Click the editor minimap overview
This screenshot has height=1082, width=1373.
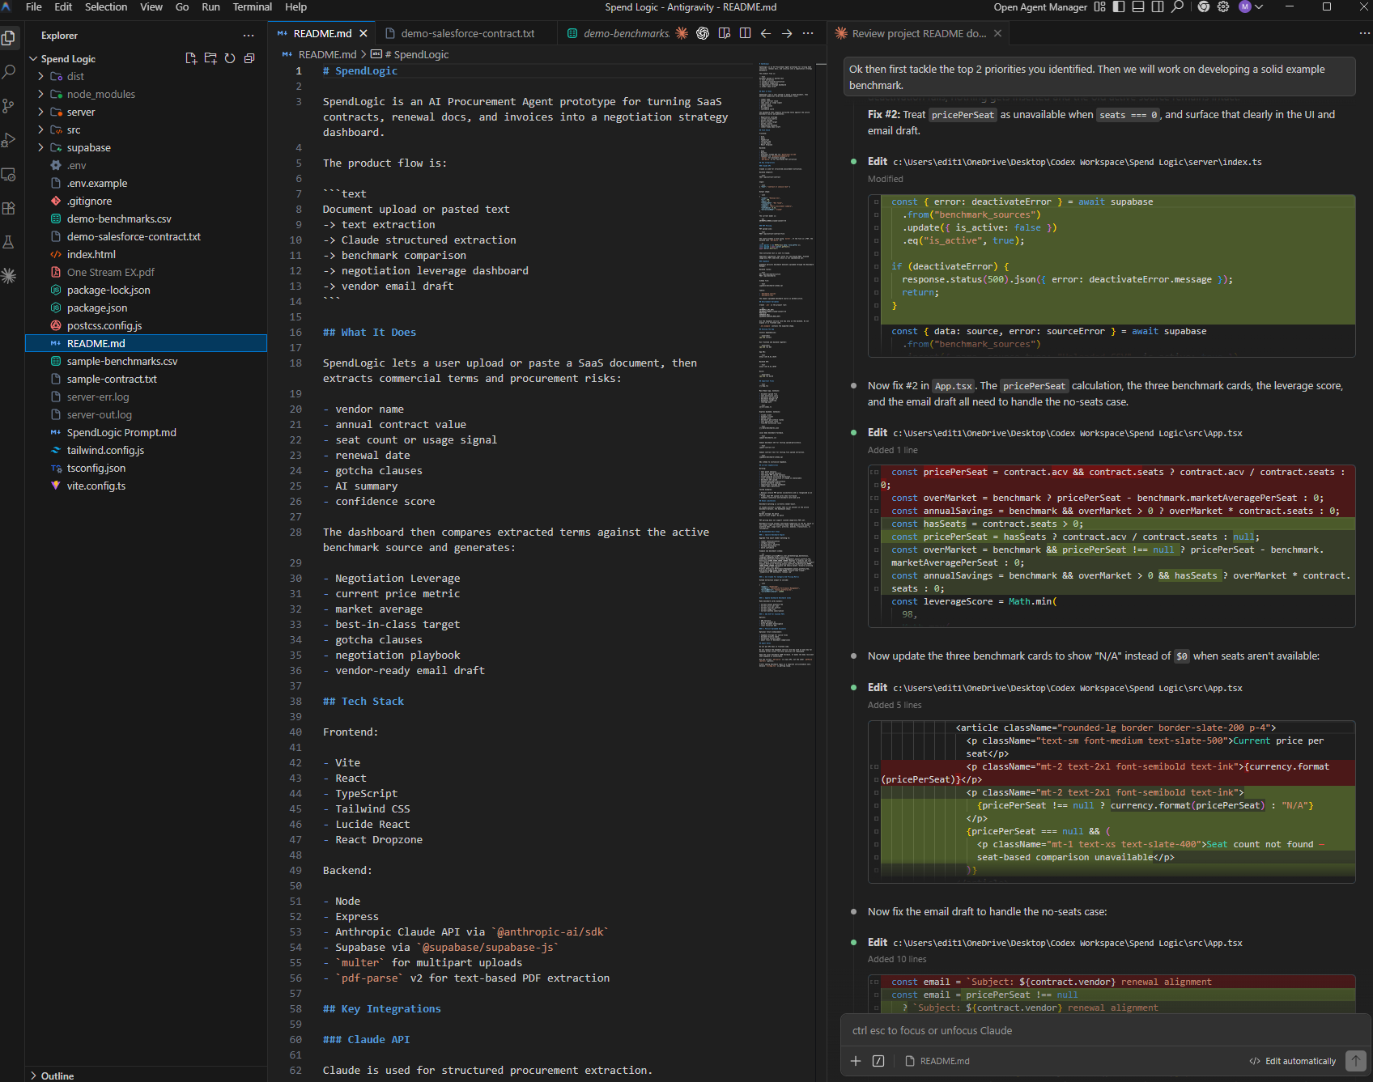(x=786, y=364)
